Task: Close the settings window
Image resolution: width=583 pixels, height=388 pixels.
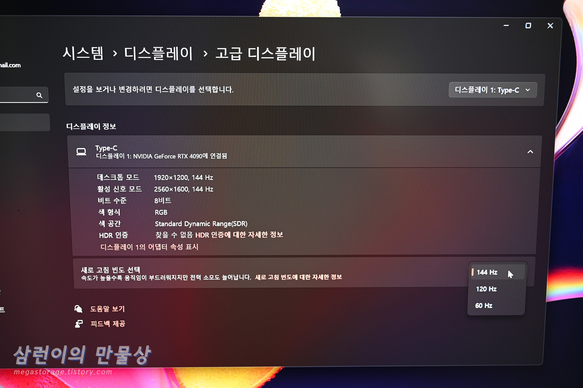Action: click(x=550, y=26)
